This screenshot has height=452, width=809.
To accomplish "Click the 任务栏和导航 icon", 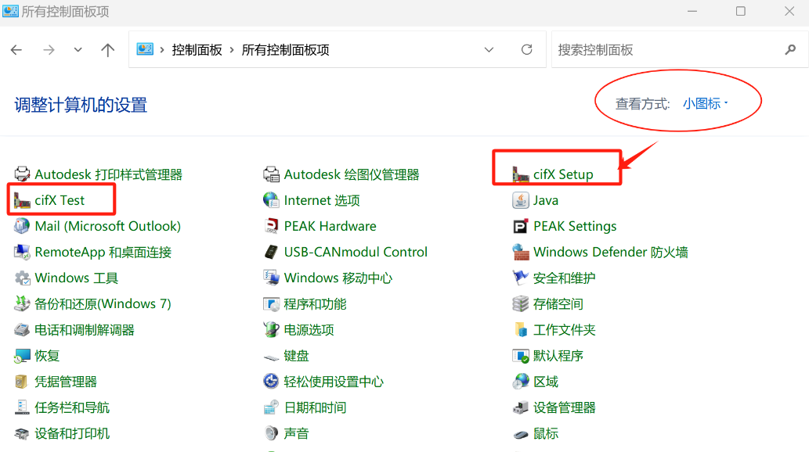I will tap(22, 407).
